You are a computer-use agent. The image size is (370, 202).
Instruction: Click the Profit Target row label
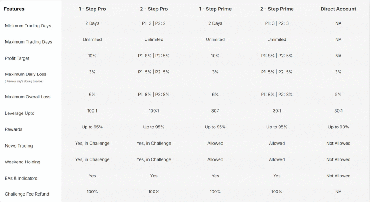(17, 58)
